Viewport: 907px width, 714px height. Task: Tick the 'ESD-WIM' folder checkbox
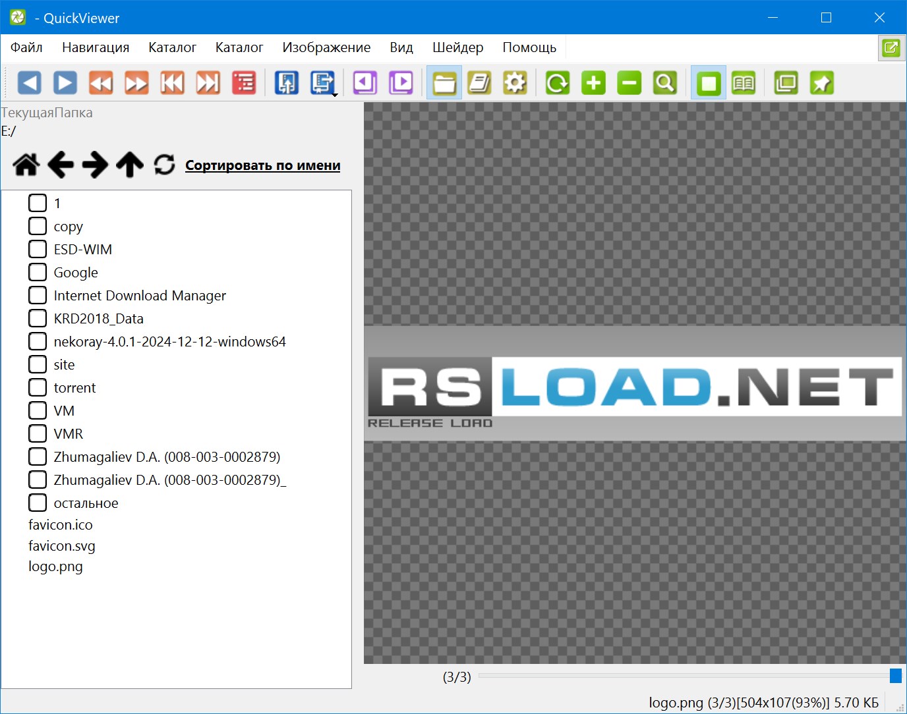pos(38,249)
